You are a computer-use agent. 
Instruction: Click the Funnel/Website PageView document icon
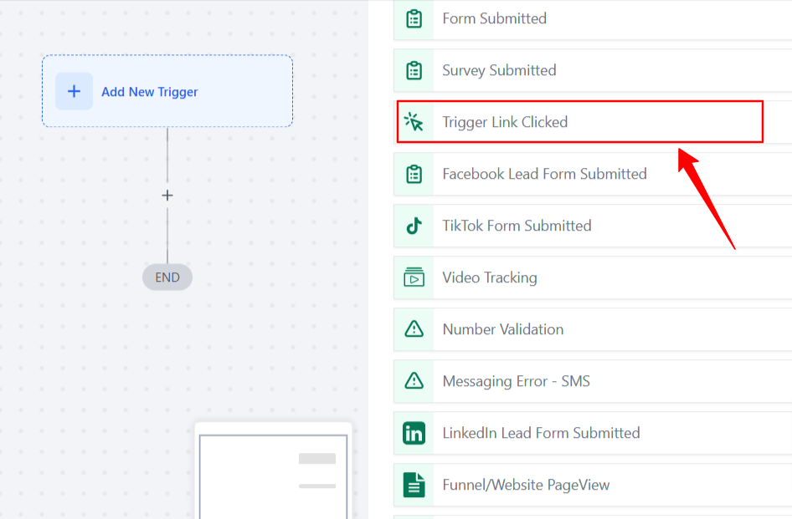(414, 485)
